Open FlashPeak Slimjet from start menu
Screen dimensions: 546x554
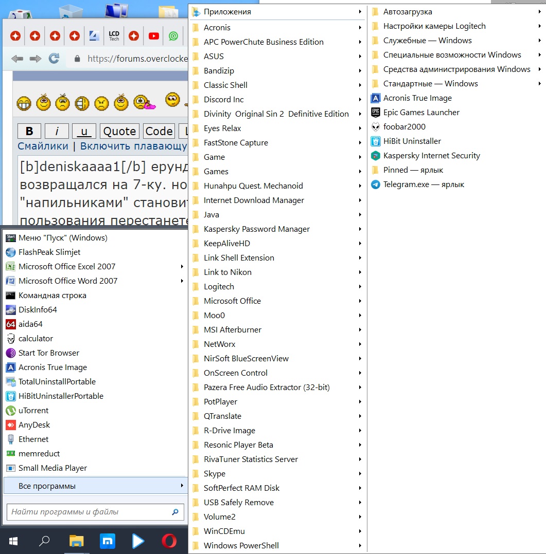96,252
